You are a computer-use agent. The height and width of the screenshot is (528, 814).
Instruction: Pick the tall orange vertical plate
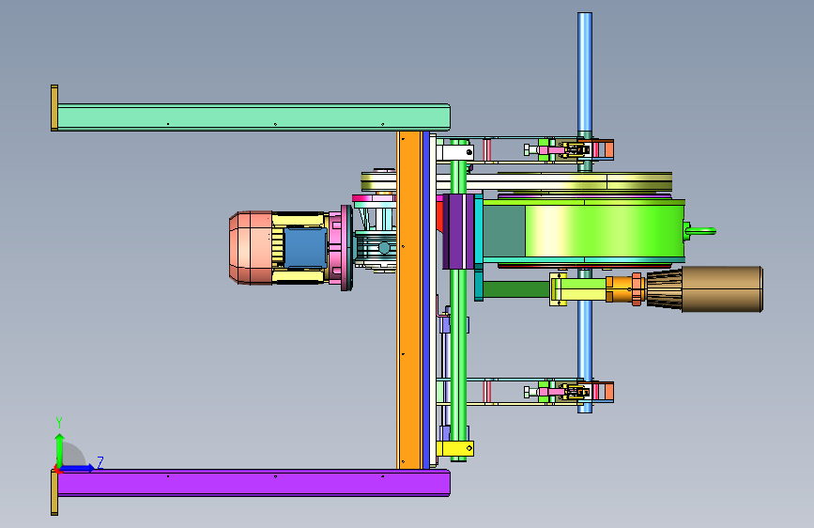(409, 300)
